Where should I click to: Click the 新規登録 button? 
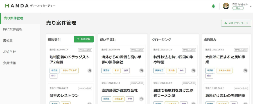click(x=84, y=39)
